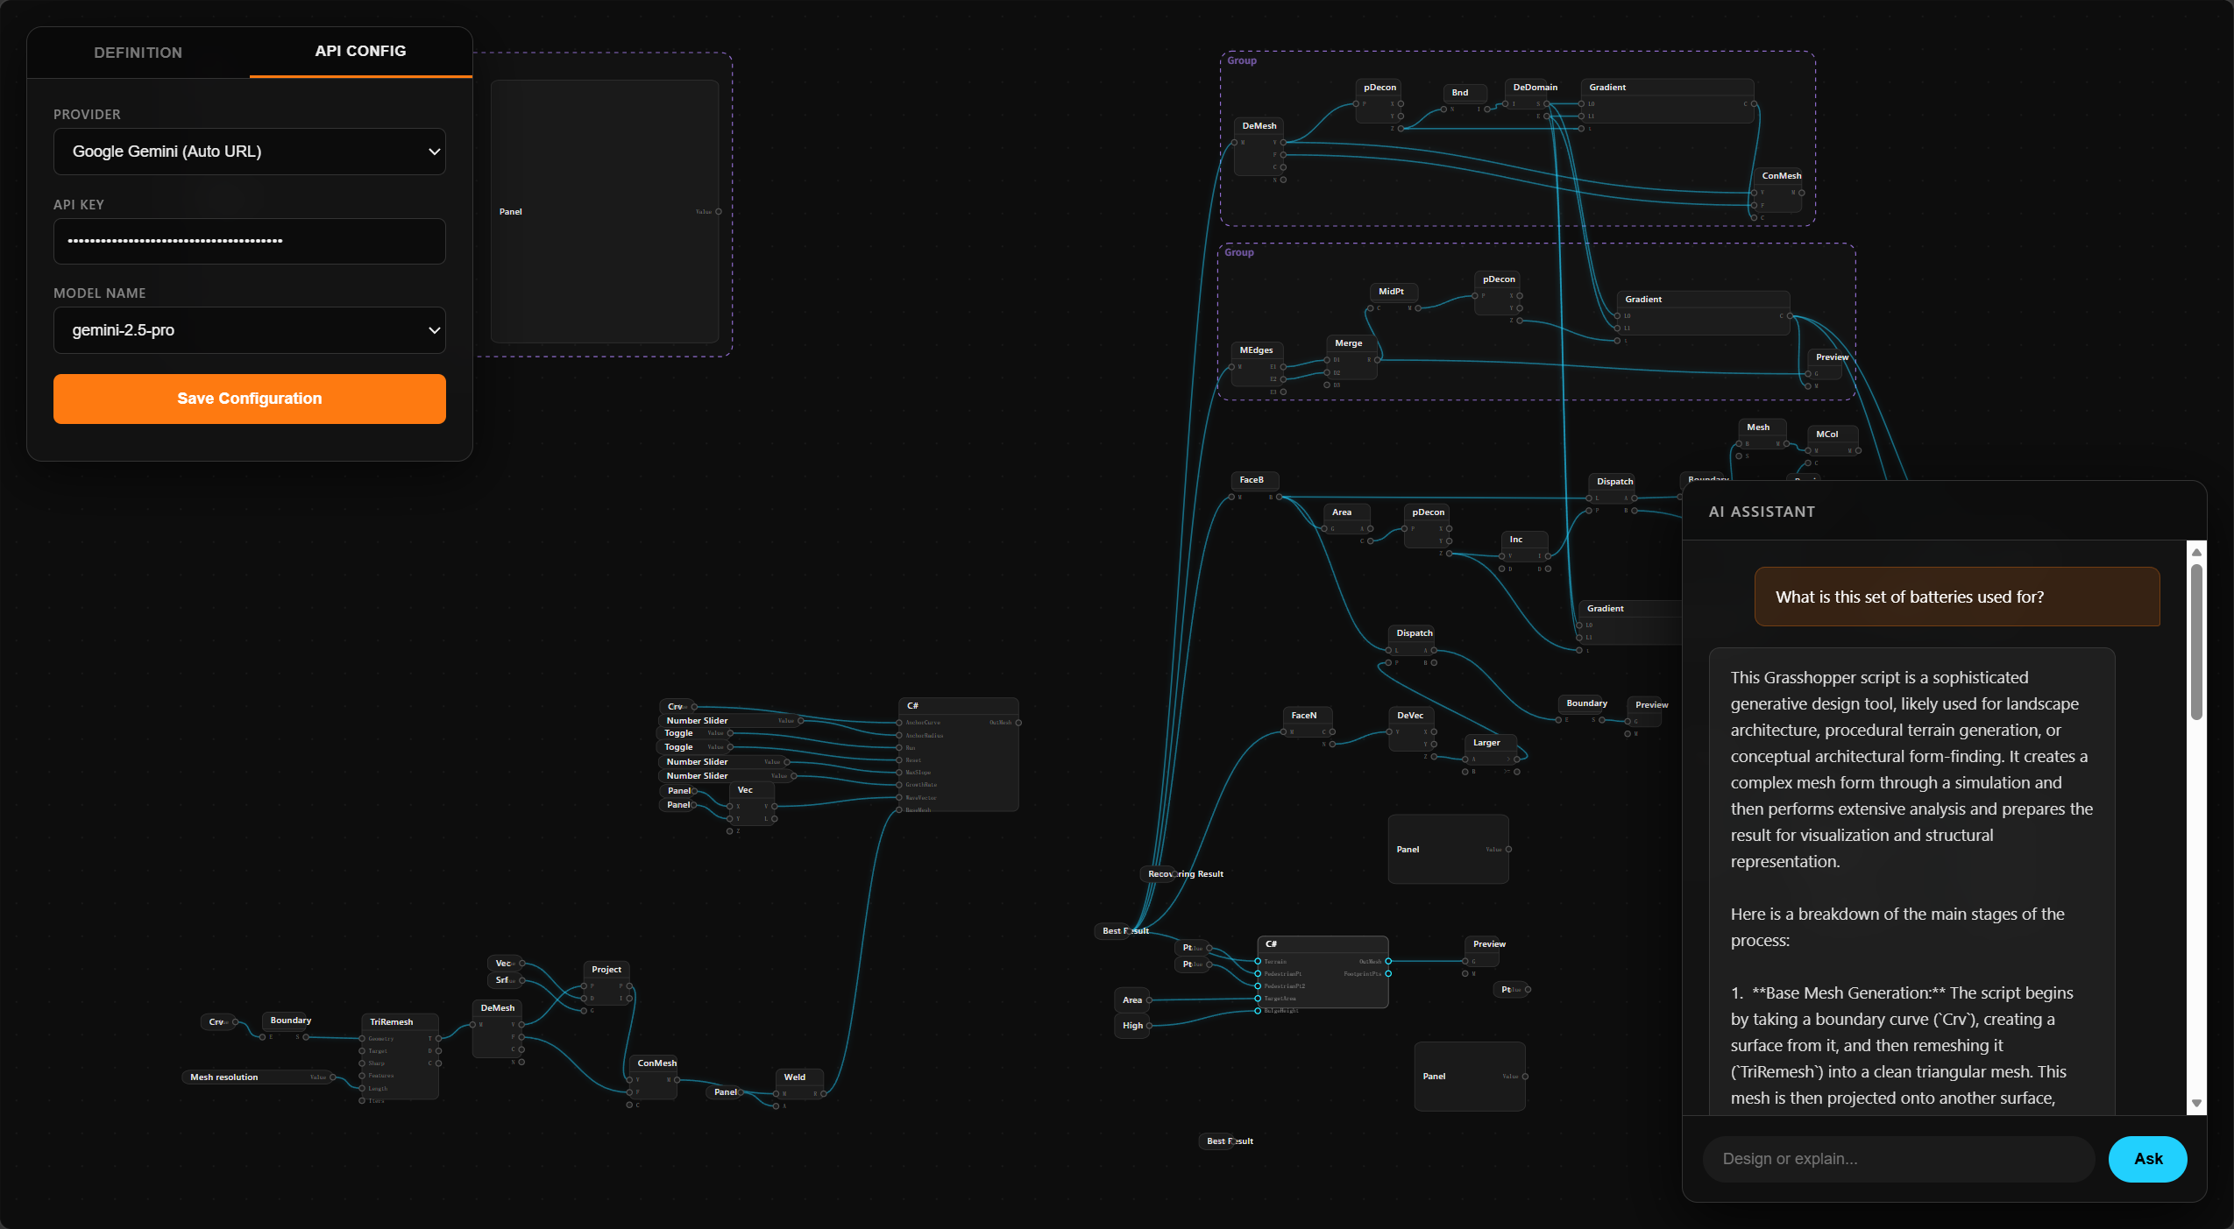Click into the API KEY password field
2234x1229 pixels.
pyautogui.click(x=250, y=241)
